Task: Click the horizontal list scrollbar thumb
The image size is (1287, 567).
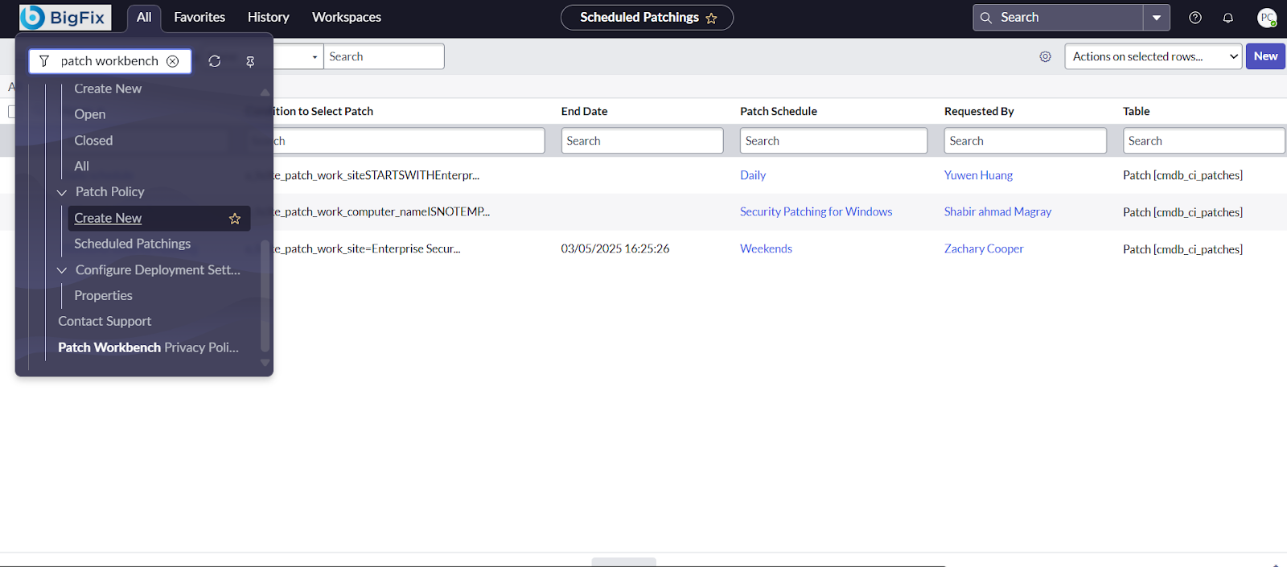Action: point(624,561)
